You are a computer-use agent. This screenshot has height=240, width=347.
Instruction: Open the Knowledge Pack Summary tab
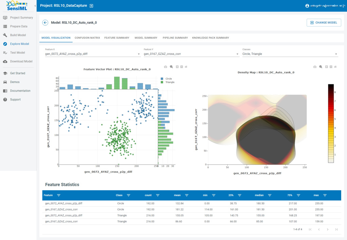(x=211, y=38)
